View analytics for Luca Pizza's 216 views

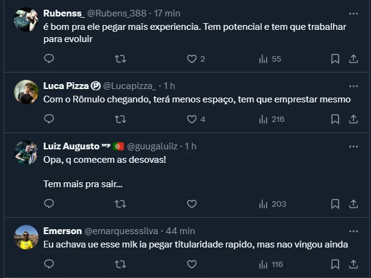(x=272, y=119)
